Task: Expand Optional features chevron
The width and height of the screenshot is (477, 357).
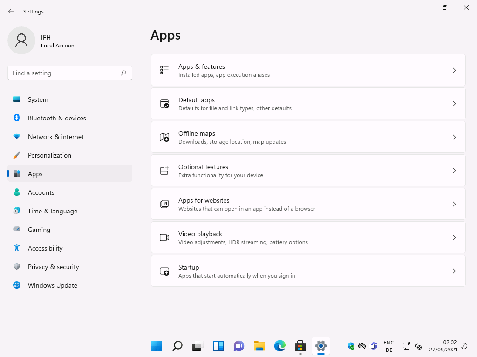Action: (x=454, y=171)
